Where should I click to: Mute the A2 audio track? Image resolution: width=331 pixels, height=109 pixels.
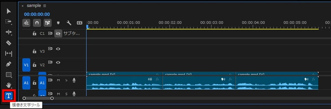[58, 94]
